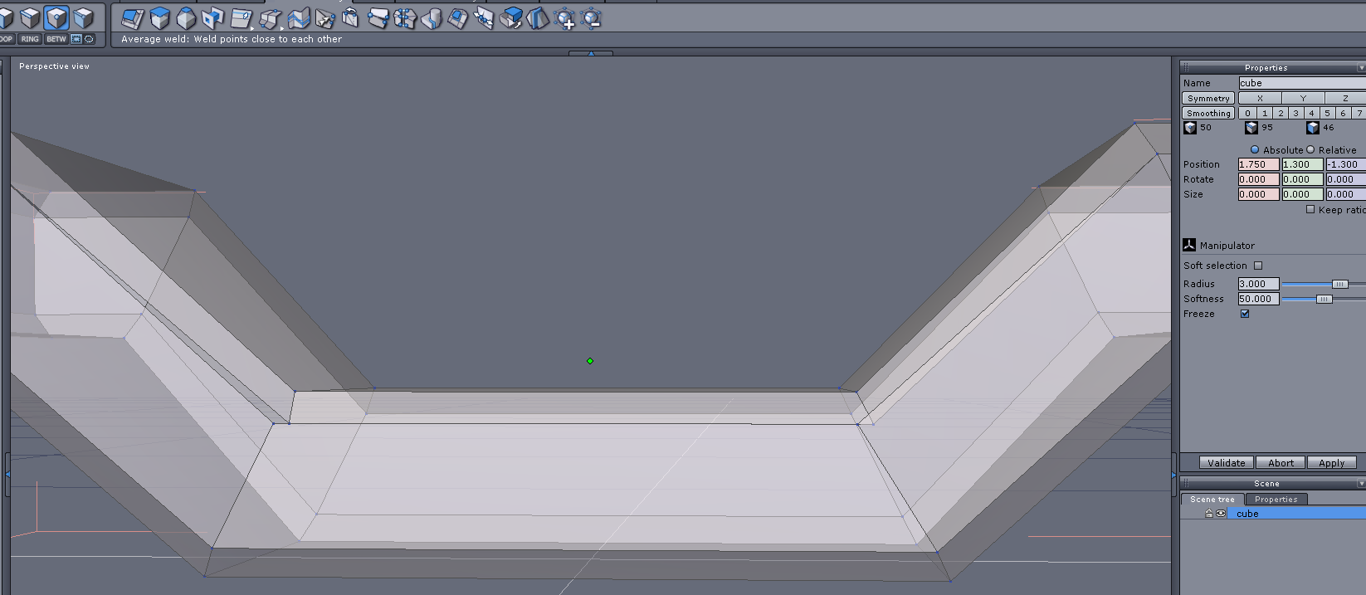Toggle symmetry X axis button

tap(1260, 98)
